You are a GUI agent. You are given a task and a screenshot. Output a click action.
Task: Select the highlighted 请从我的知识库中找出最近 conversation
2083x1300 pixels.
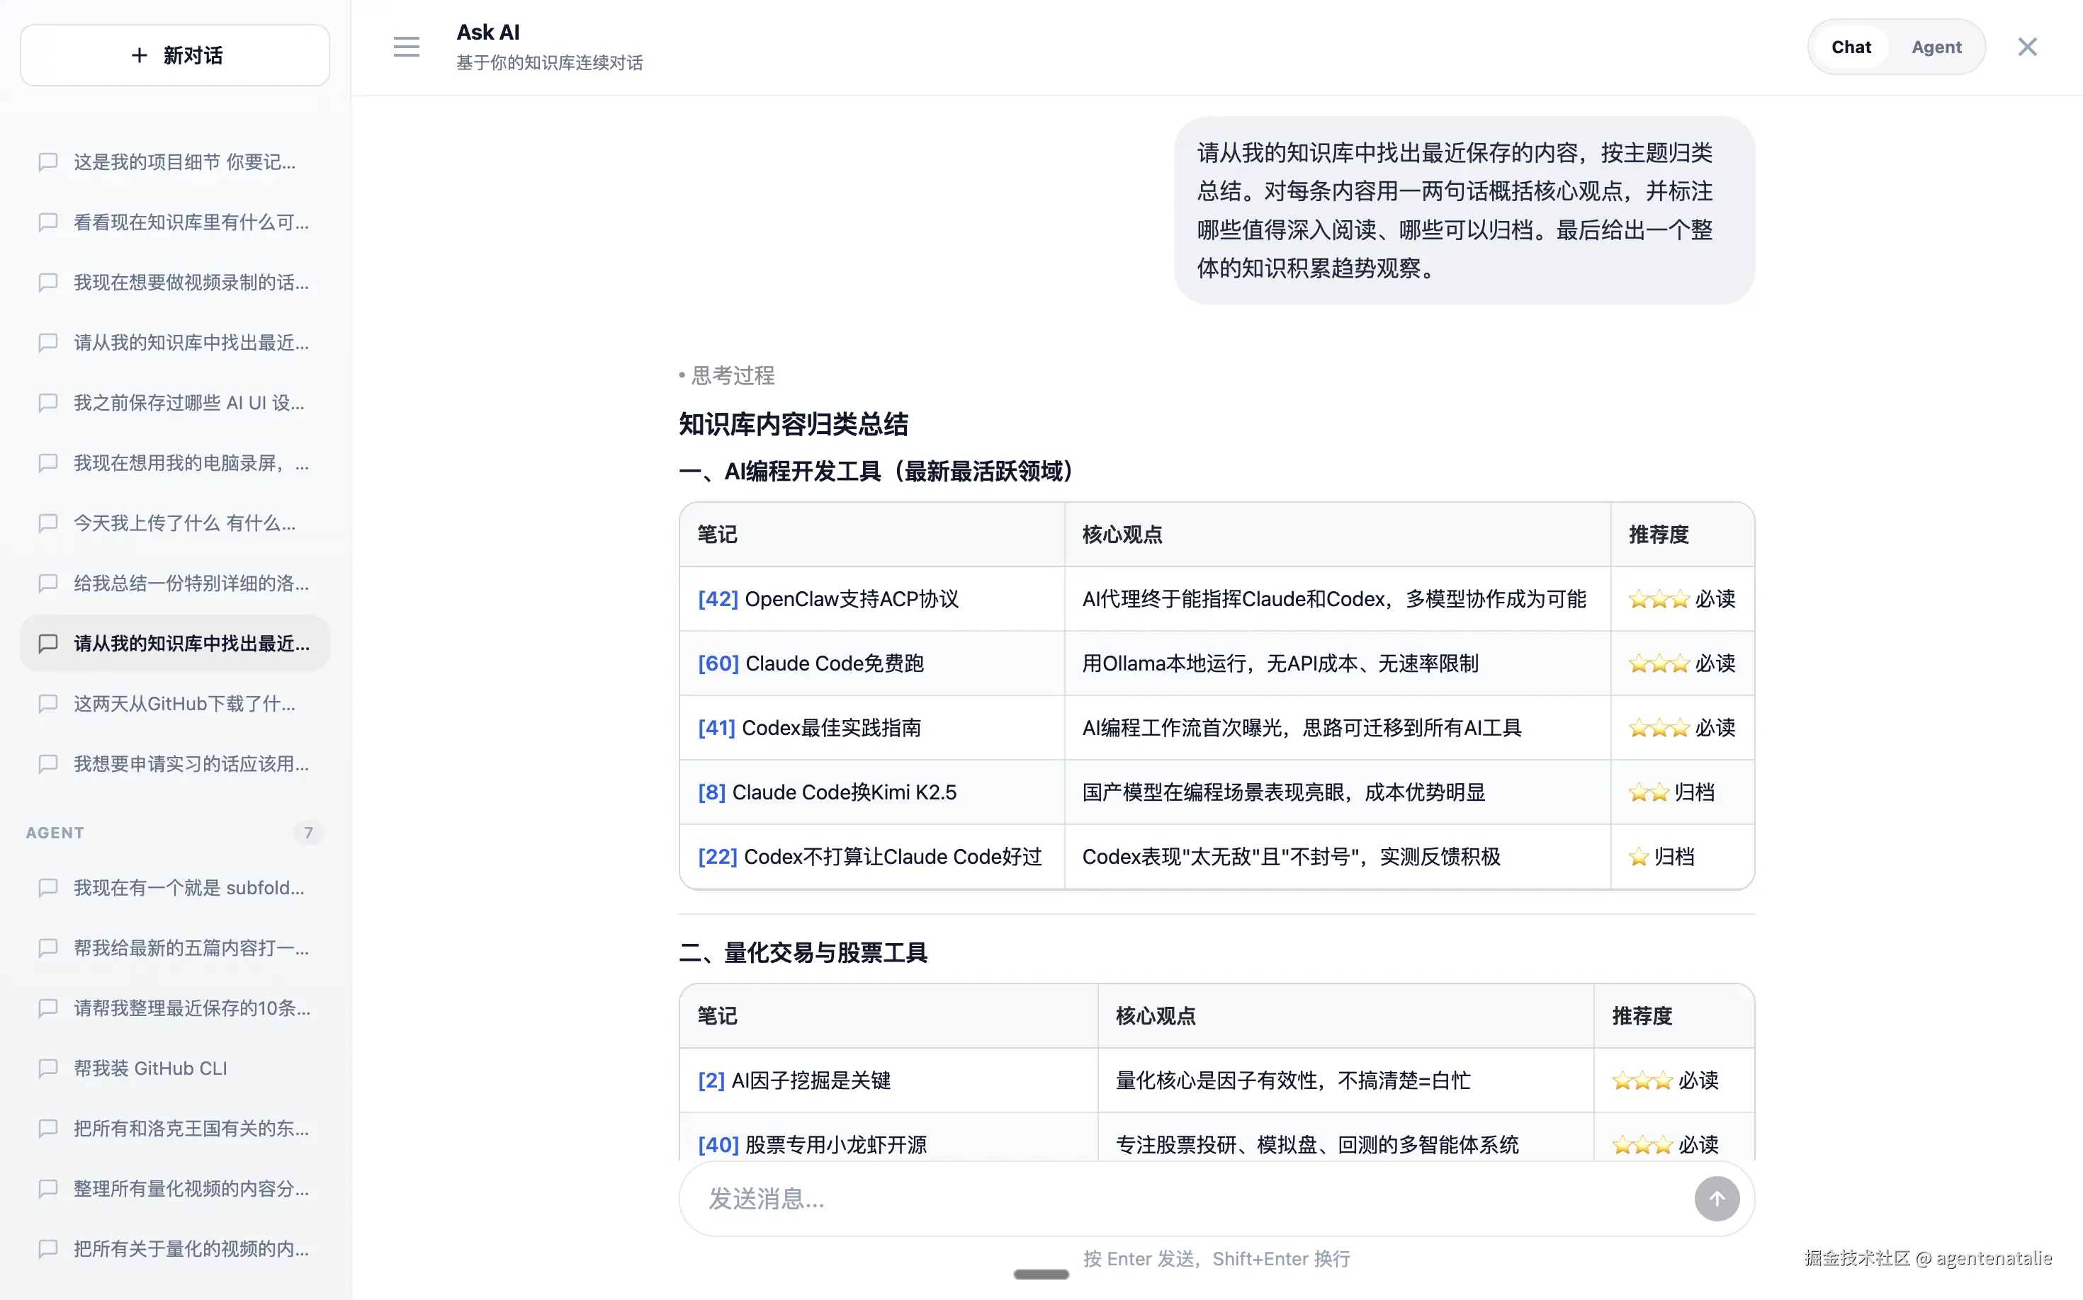tap(175, 643)
